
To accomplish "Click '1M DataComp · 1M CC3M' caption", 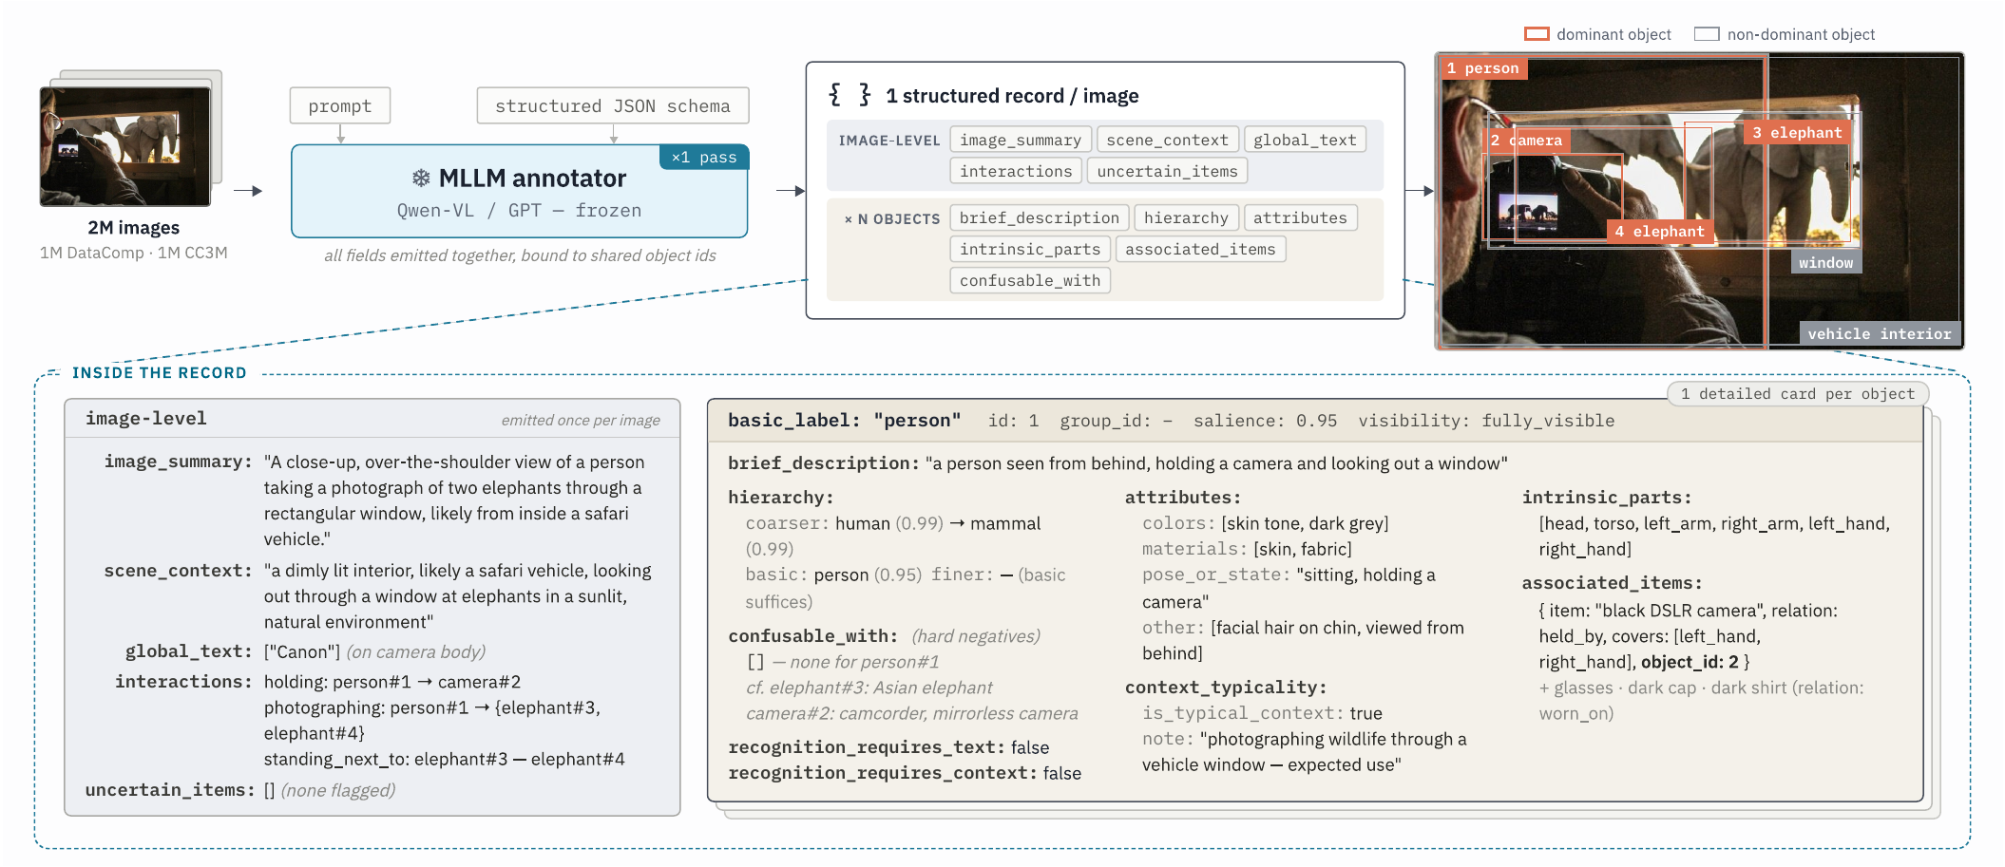I will click(x=134, y=253).
